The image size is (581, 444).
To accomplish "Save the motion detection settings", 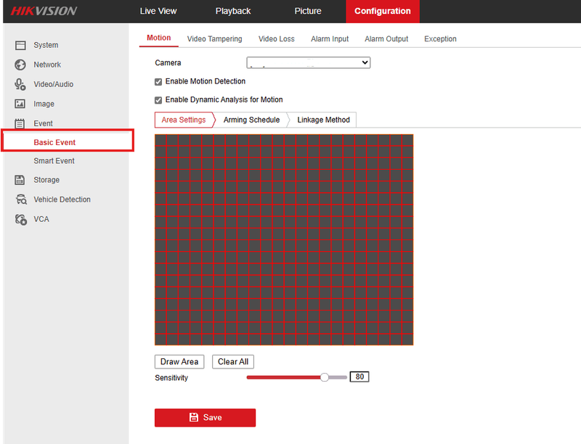I will [x=205, y=417].
